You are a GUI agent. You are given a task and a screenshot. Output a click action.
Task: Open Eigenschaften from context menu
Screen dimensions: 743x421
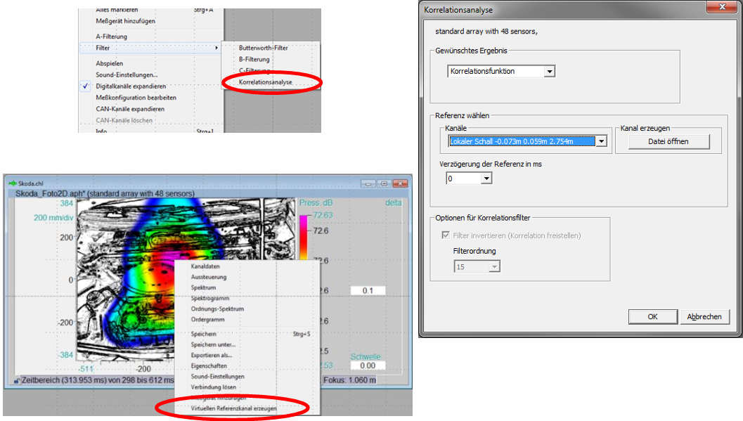[209, 366]
